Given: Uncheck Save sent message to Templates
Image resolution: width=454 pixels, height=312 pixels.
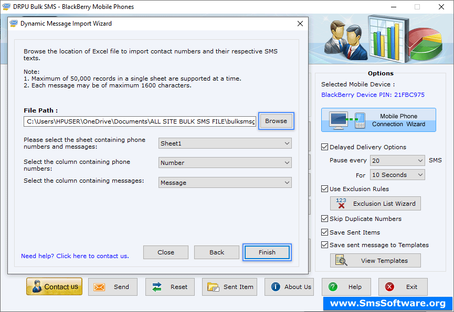Looking at the screenshot, I should pyautogui.click(x=324, y=245).
